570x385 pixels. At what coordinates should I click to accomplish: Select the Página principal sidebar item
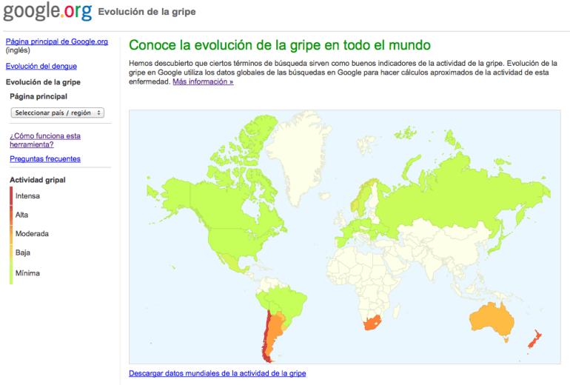point(38,96)
